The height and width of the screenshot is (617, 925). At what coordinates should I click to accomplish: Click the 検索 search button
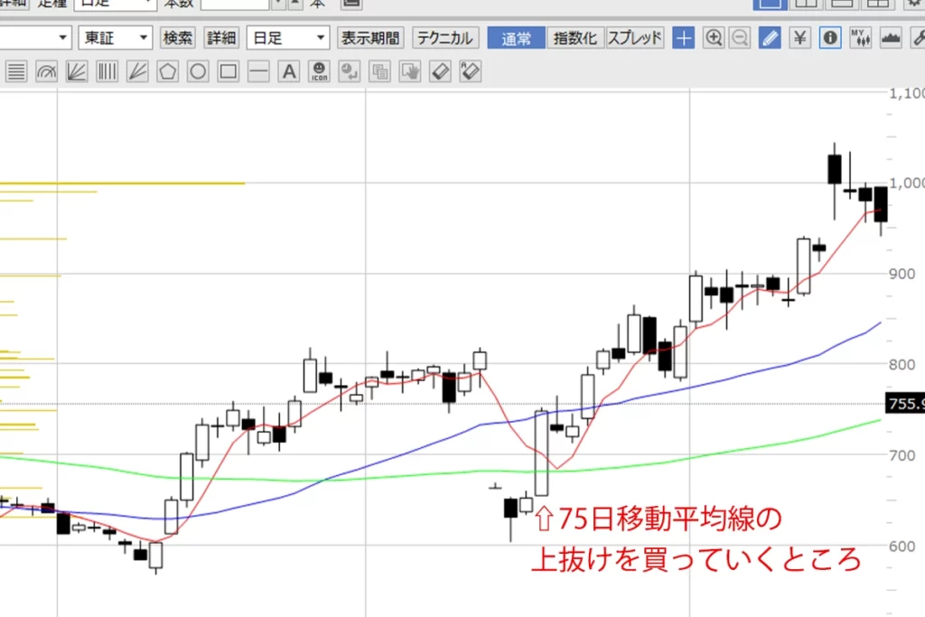click(x=177, y=38)
